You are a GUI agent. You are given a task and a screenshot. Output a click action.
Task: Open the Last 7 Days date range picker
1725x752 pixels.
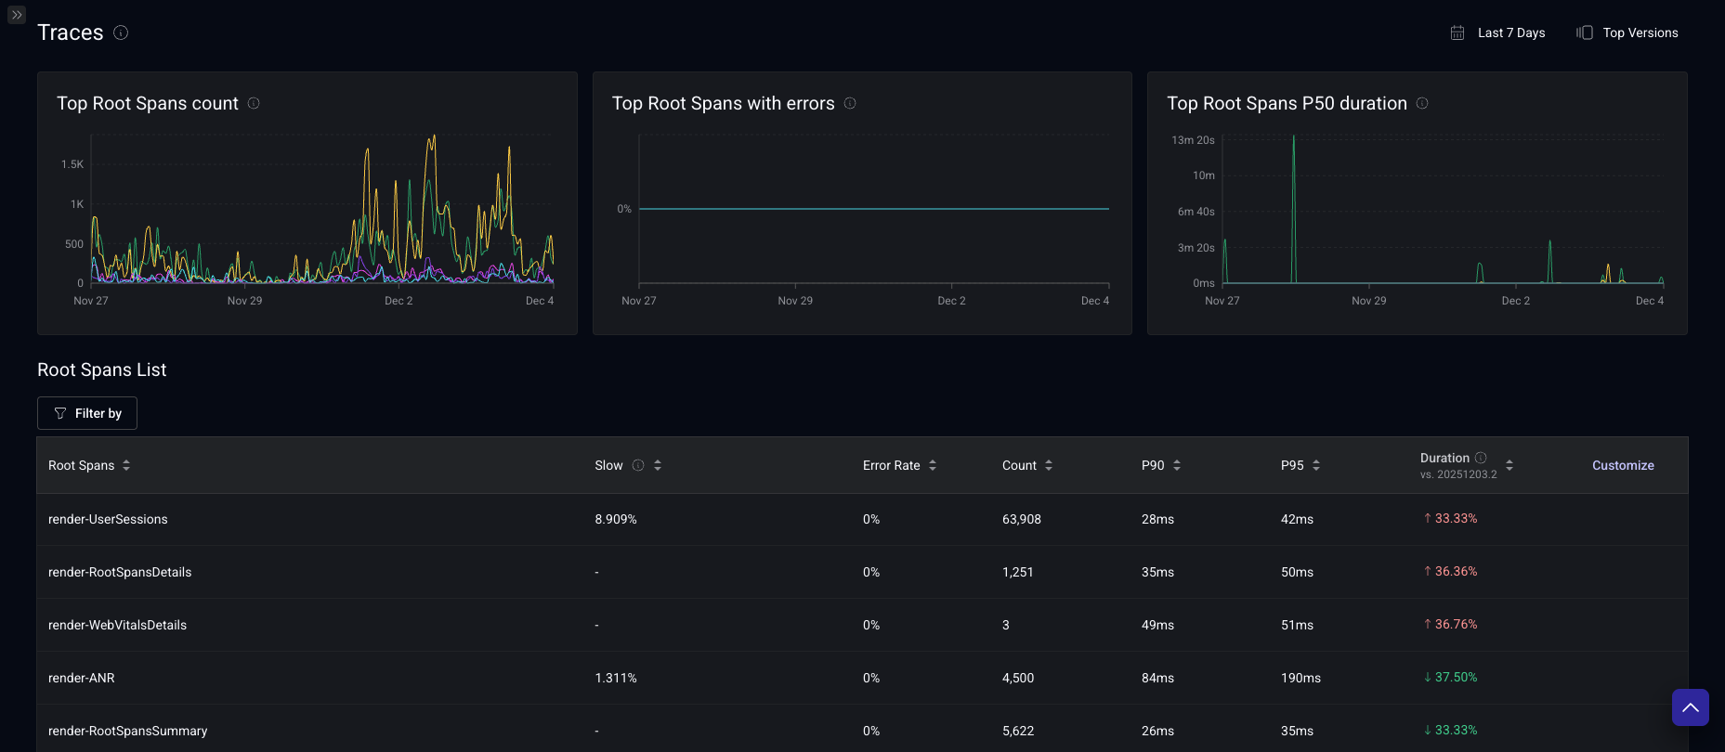coord(1497,32)
